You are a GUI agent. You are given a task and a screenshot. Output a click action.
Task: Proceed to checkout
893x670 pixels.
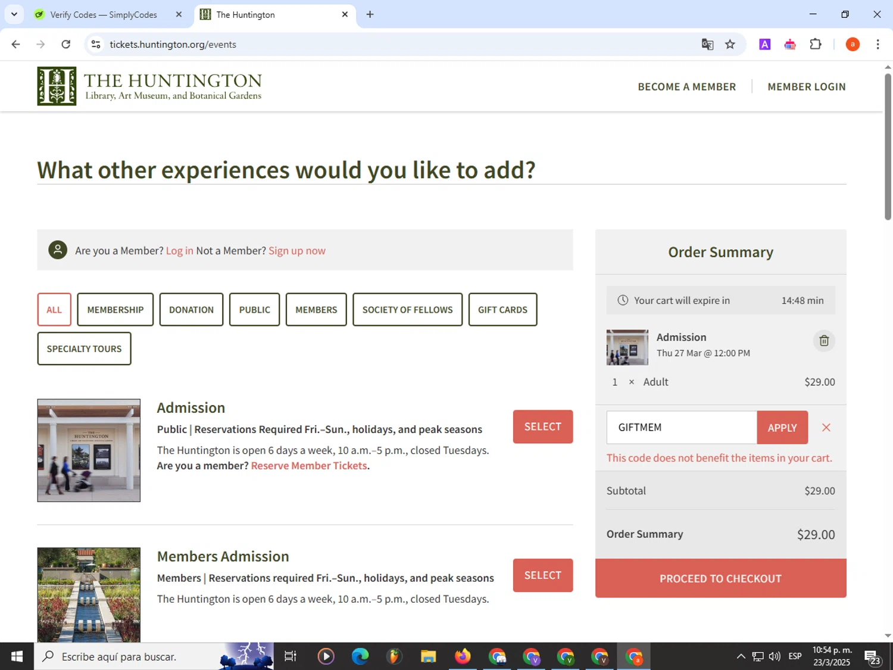point(720,578)
